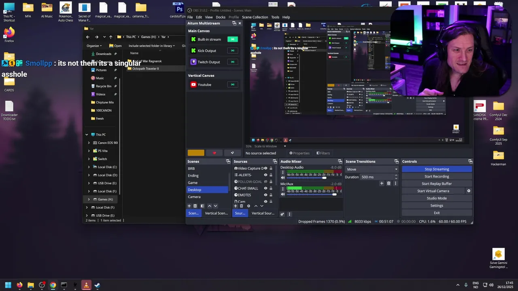Screen dimensions: 518x291
Task: Open OBS Docks menu
Action: [x=221, y=17]
